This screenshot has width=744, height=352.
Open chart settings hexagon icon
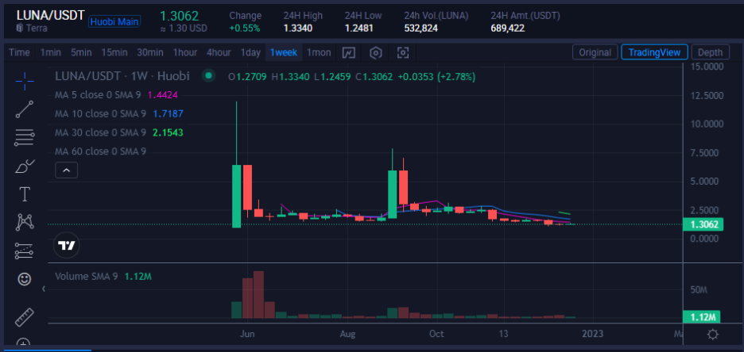point(376,52)
